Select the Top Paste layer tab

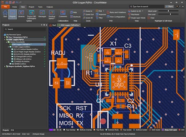coord(99,130)
